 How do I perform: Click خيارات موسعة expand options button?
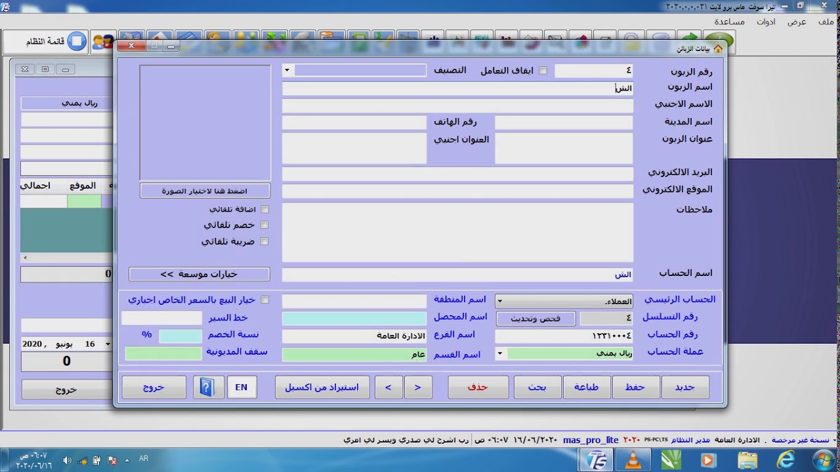click(199, 274)
